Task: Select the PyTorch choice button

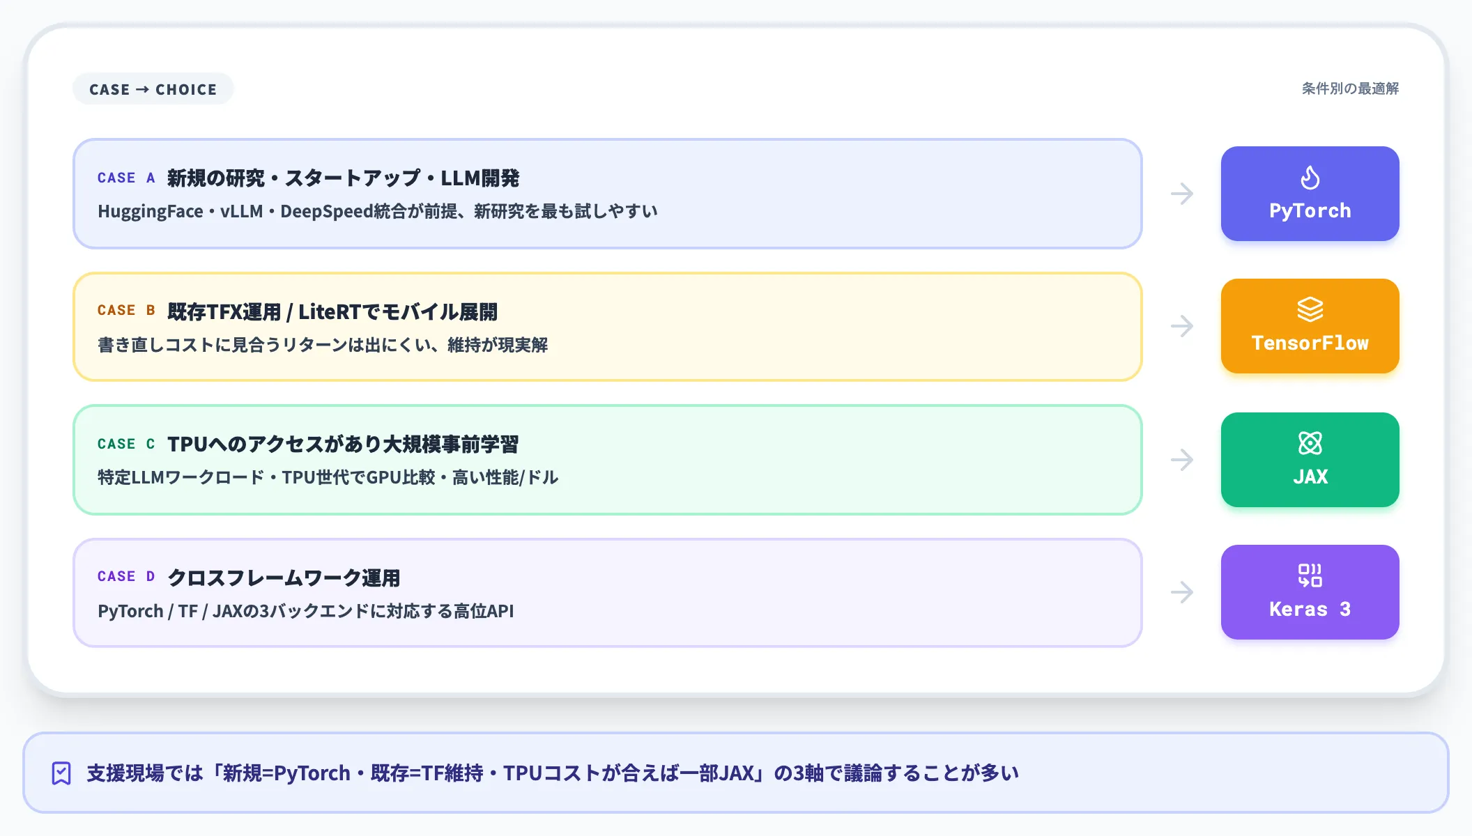Action: pyautogui.click(x=1310, y=194)
